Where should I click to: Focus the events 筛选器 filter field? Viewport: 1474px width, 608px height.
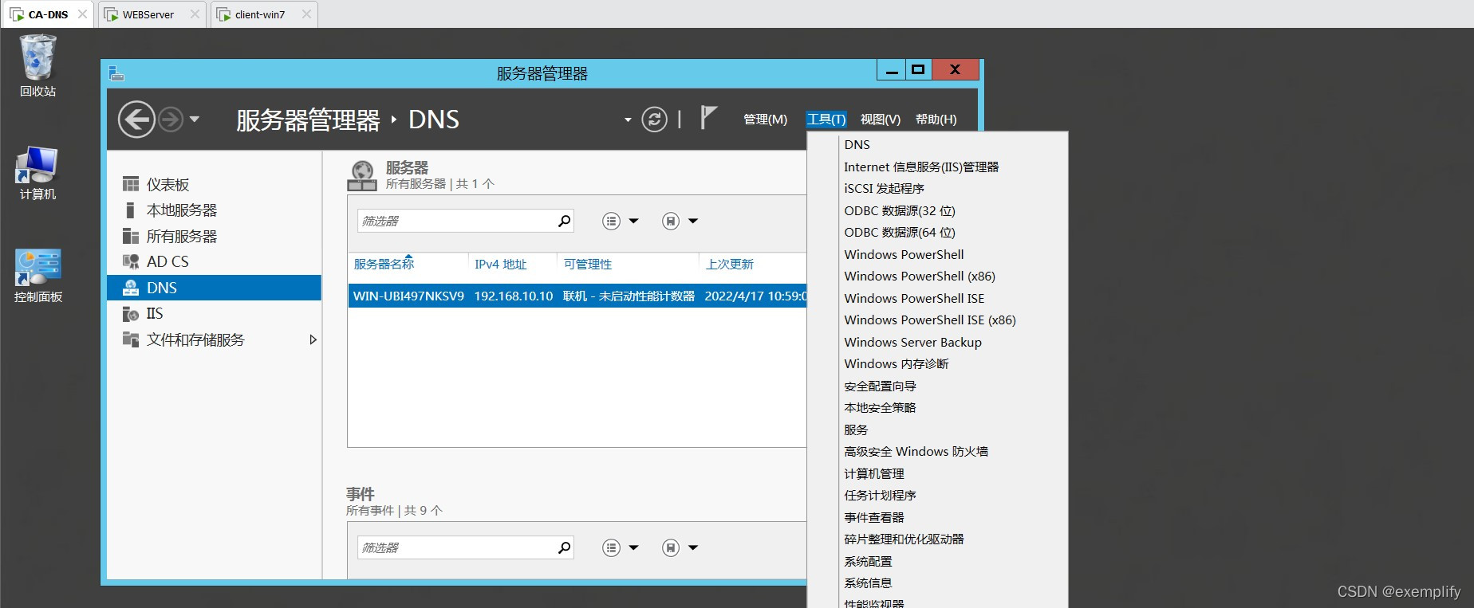[455, 547]
